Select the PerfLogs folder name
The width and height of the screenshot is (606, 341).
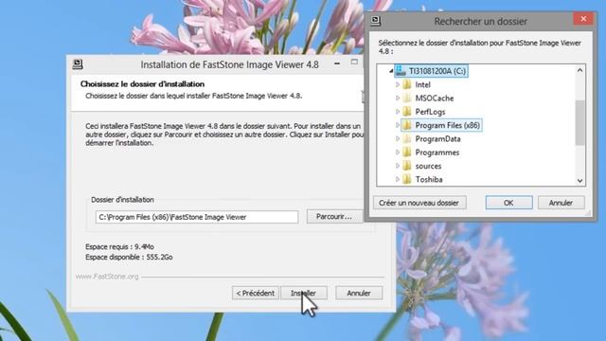click(x=430, y=112)
